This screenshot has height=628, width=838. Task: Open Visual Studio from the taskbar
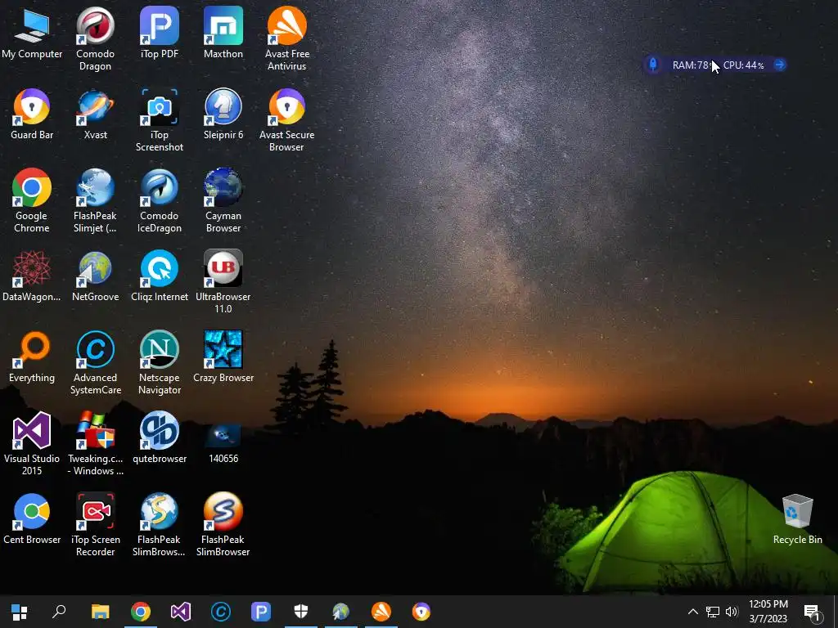tap(181, 612)
